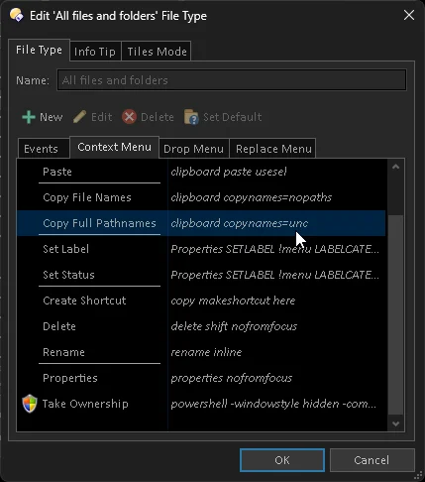Switch to the Info Tip tab
The width and height of the screenshot is (425, 482).
coord(95,52)
